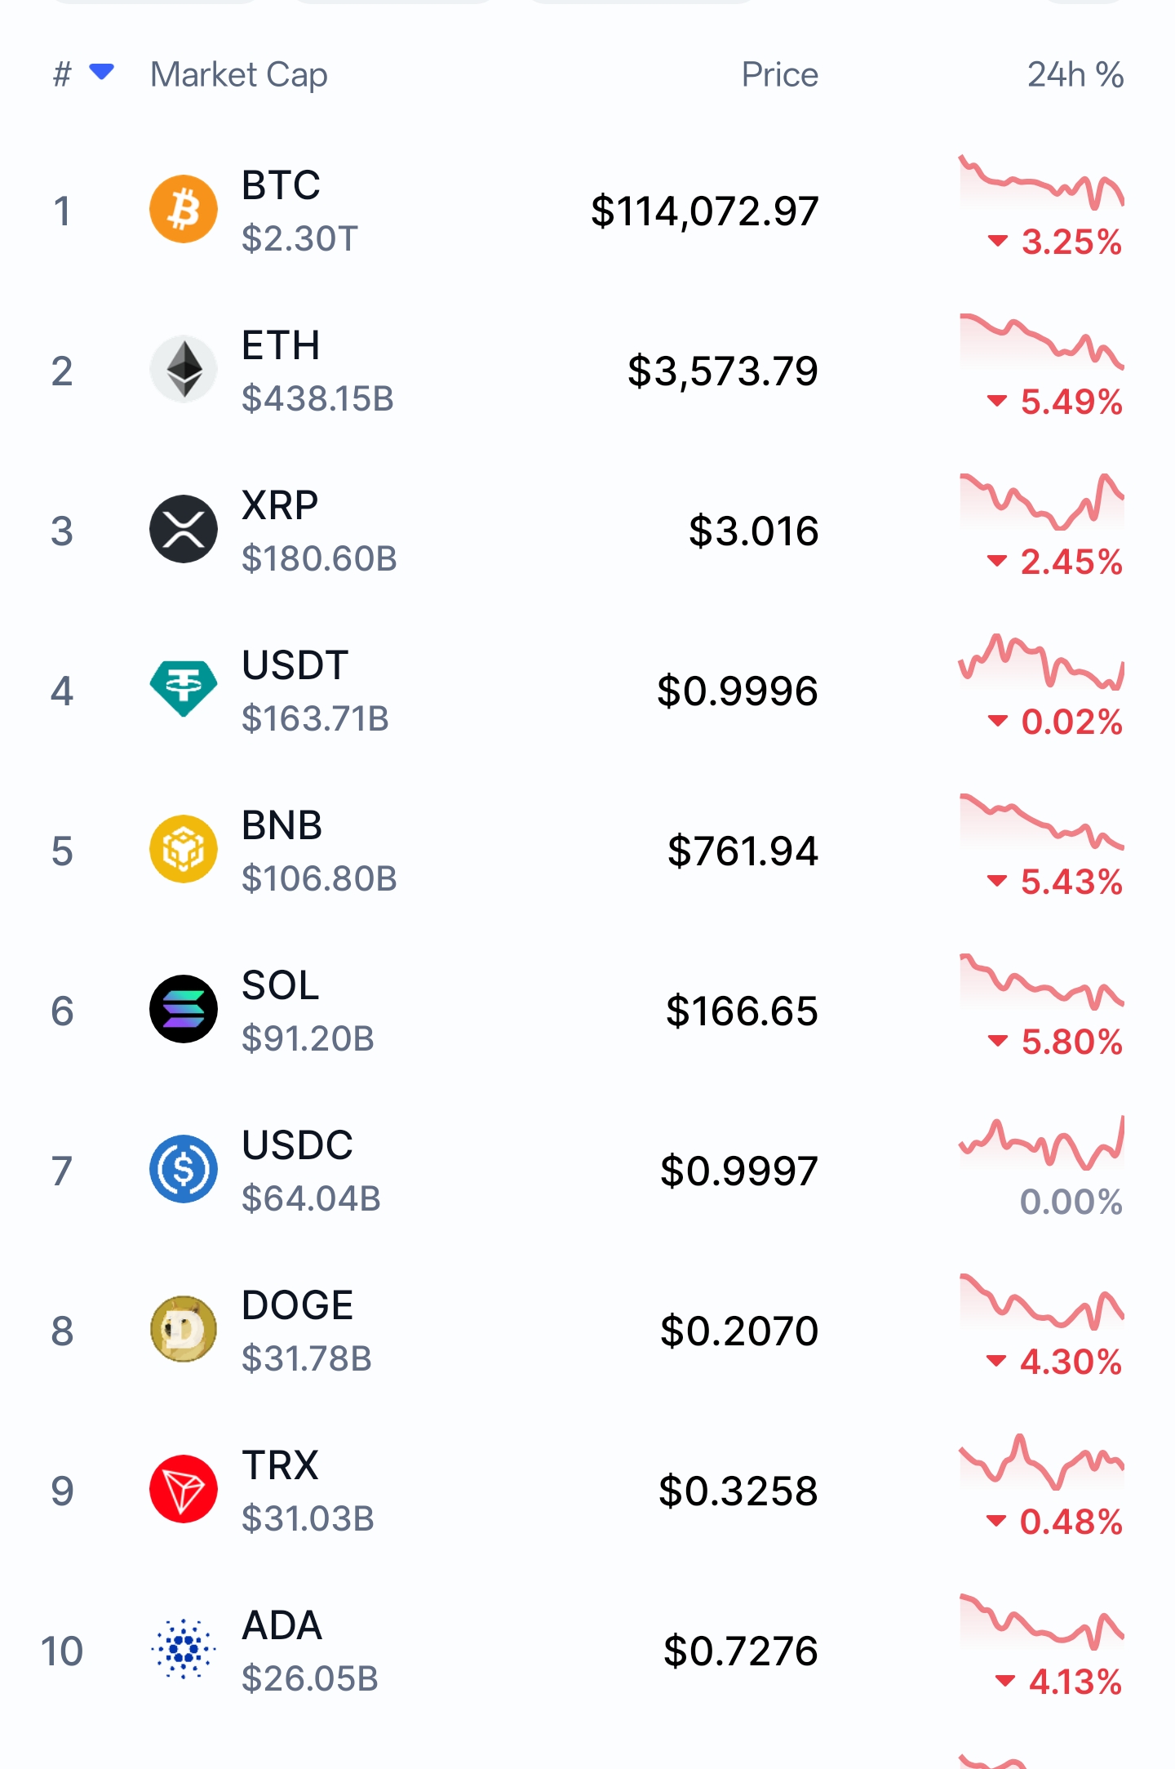Tap the TRON TRX red icon
The height and width of the screenshot is (1769, 1175).
[184, 1489]
